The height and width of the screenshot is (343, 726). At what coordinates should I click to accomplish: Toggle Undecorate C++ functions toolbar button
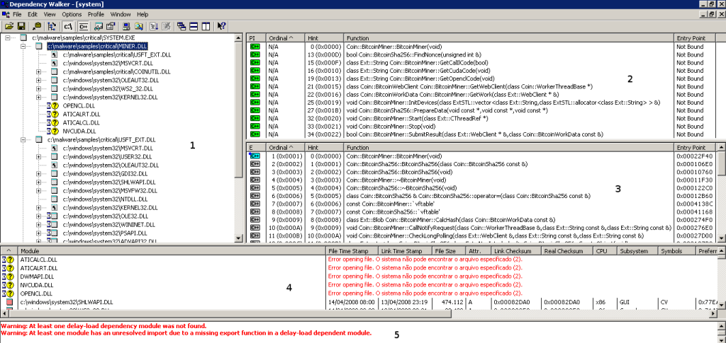(84, 26)
